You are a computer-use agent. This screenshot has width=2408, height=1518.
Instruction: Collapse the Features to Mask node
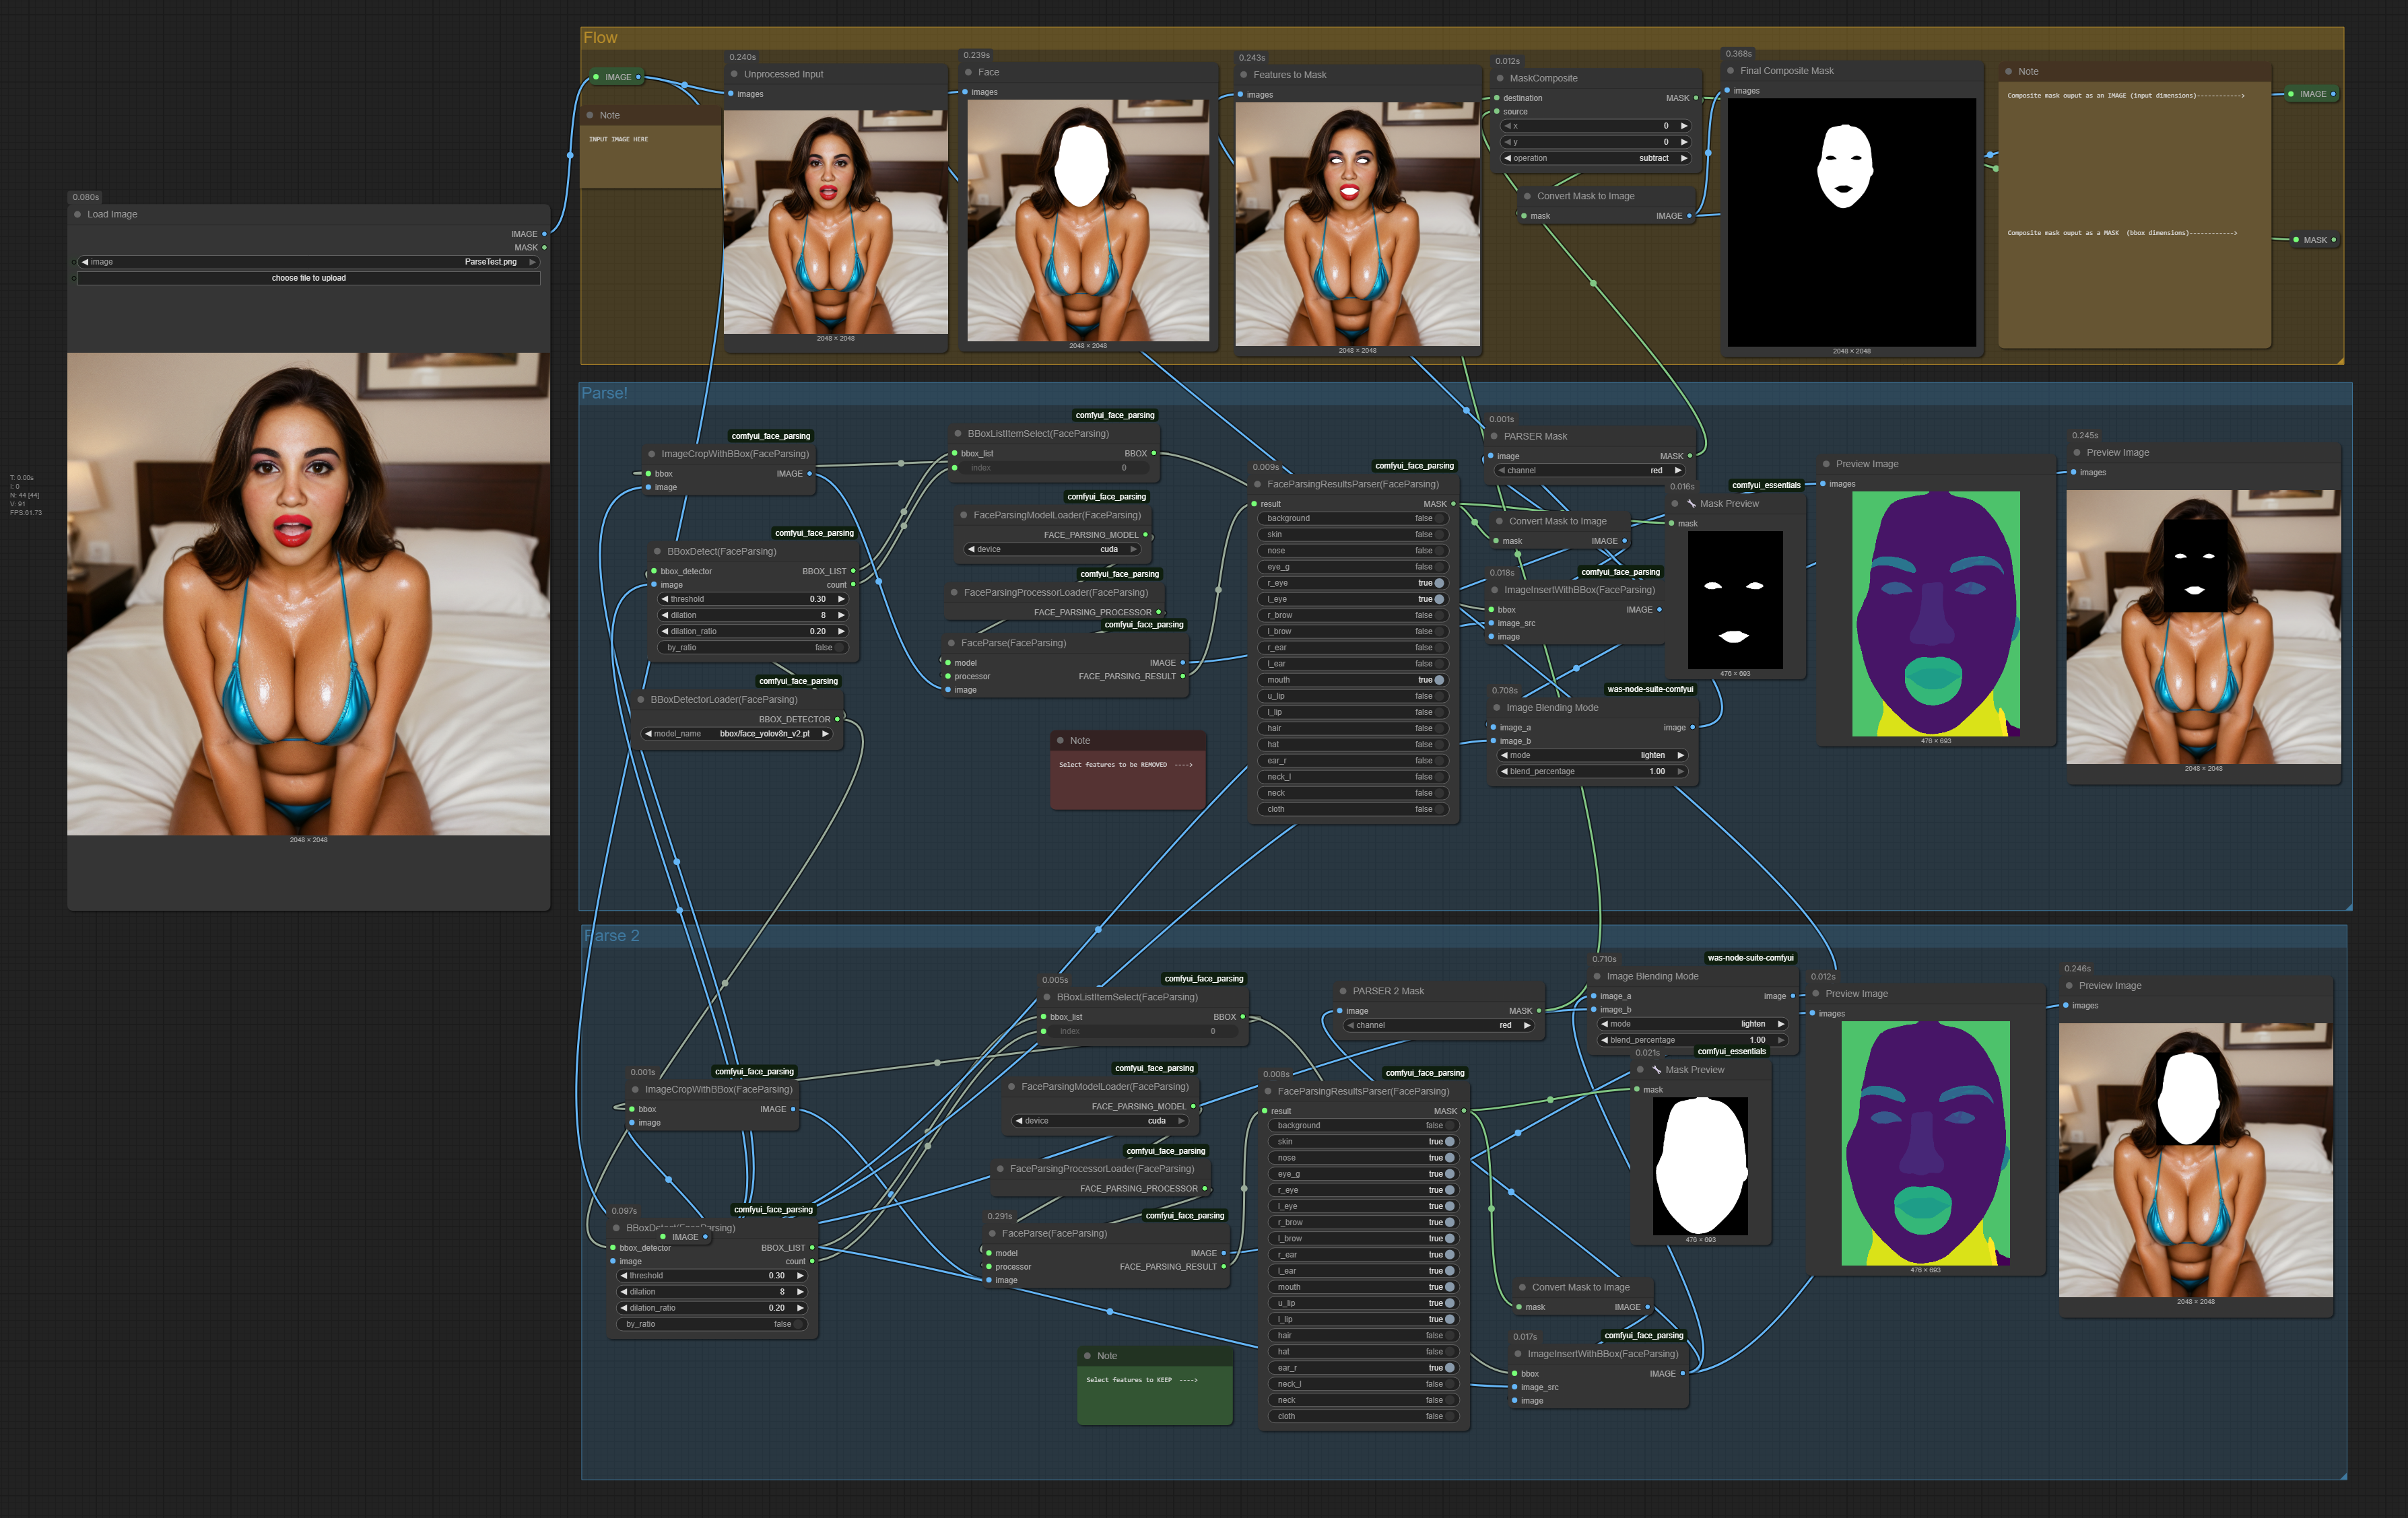pyautogui.click(x=1244, y=75)
